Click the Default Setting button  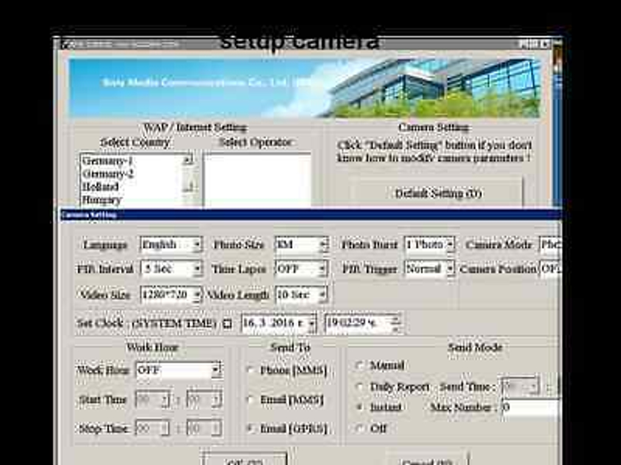[437, 193]
